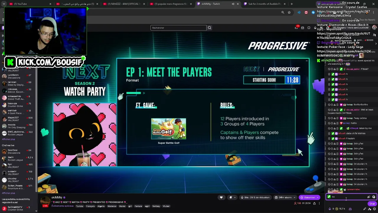Open Majski227 channel in sidebar

tap(18, 119)
